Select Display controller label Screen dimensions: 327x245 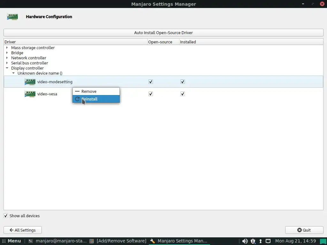point(27,68)
